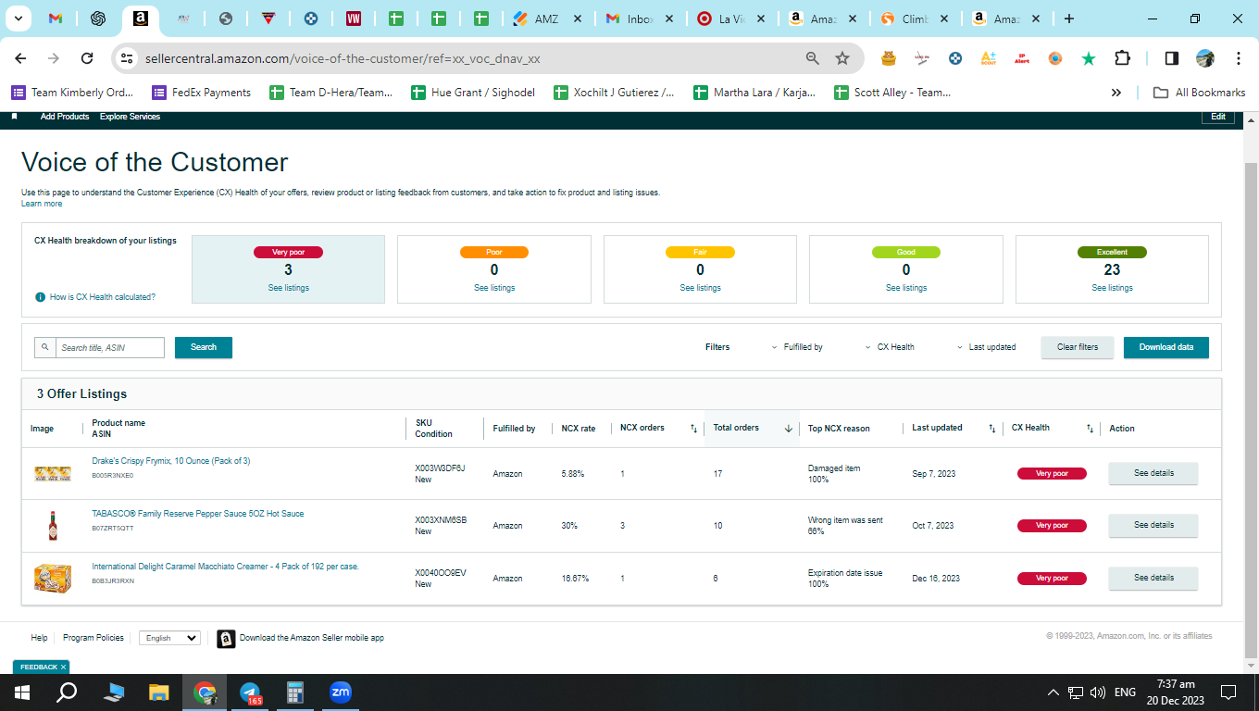This screenshot has width=1259, height=711.
Task: Open Telegram from the taskbar
Action: pyautogui.click(x=250, y=692)
